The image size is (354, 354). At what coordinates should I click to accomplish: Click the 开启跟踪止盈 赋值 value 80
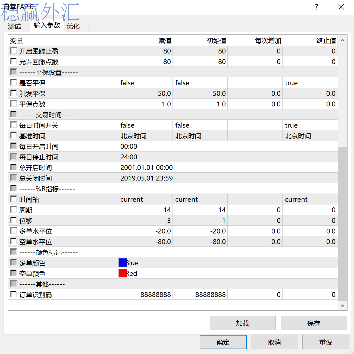point(145,51)
